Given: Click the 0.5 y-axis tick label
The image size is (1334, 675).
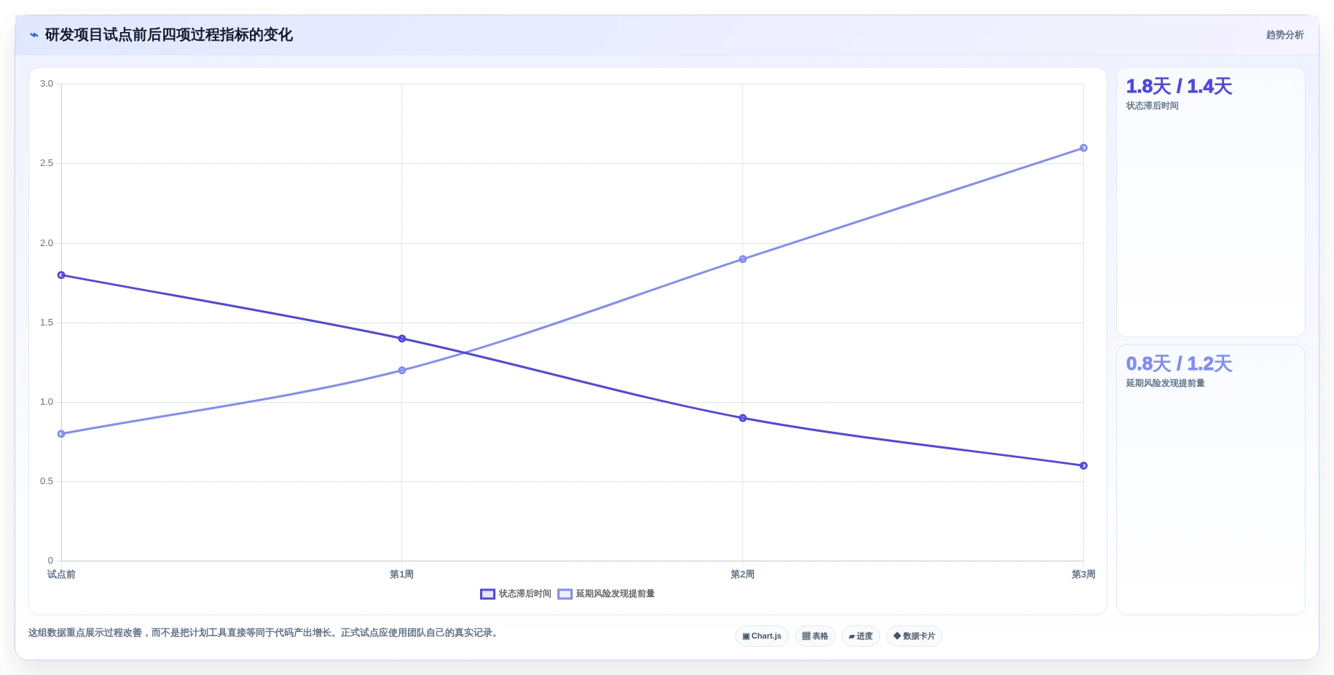Looking at the screenshot, I should click(x=47, y=481).
